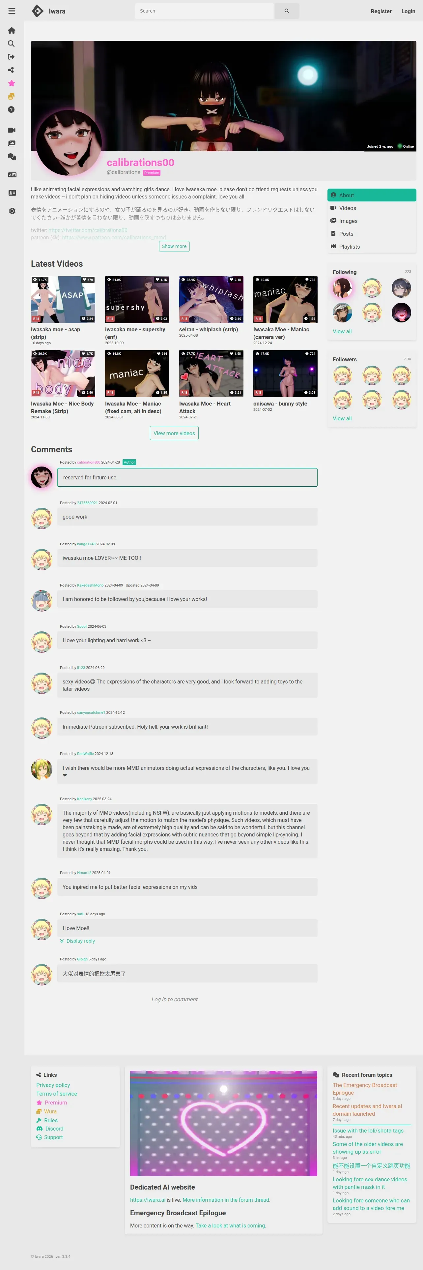Viewport: 423px width, 1270px height.
Task: Click the View more videos button
Action: coord(174,433)
